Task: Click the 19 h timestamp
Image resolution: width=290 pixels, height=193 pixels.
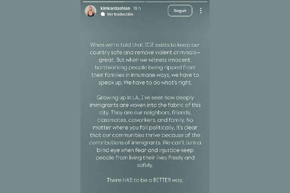Action: [x=137, y=8]
